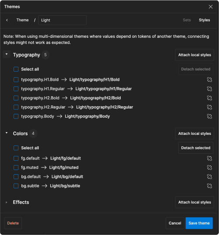Select the bg.subtle checkbox
This screenshot has height=235, width=219.
coord(16,186)
